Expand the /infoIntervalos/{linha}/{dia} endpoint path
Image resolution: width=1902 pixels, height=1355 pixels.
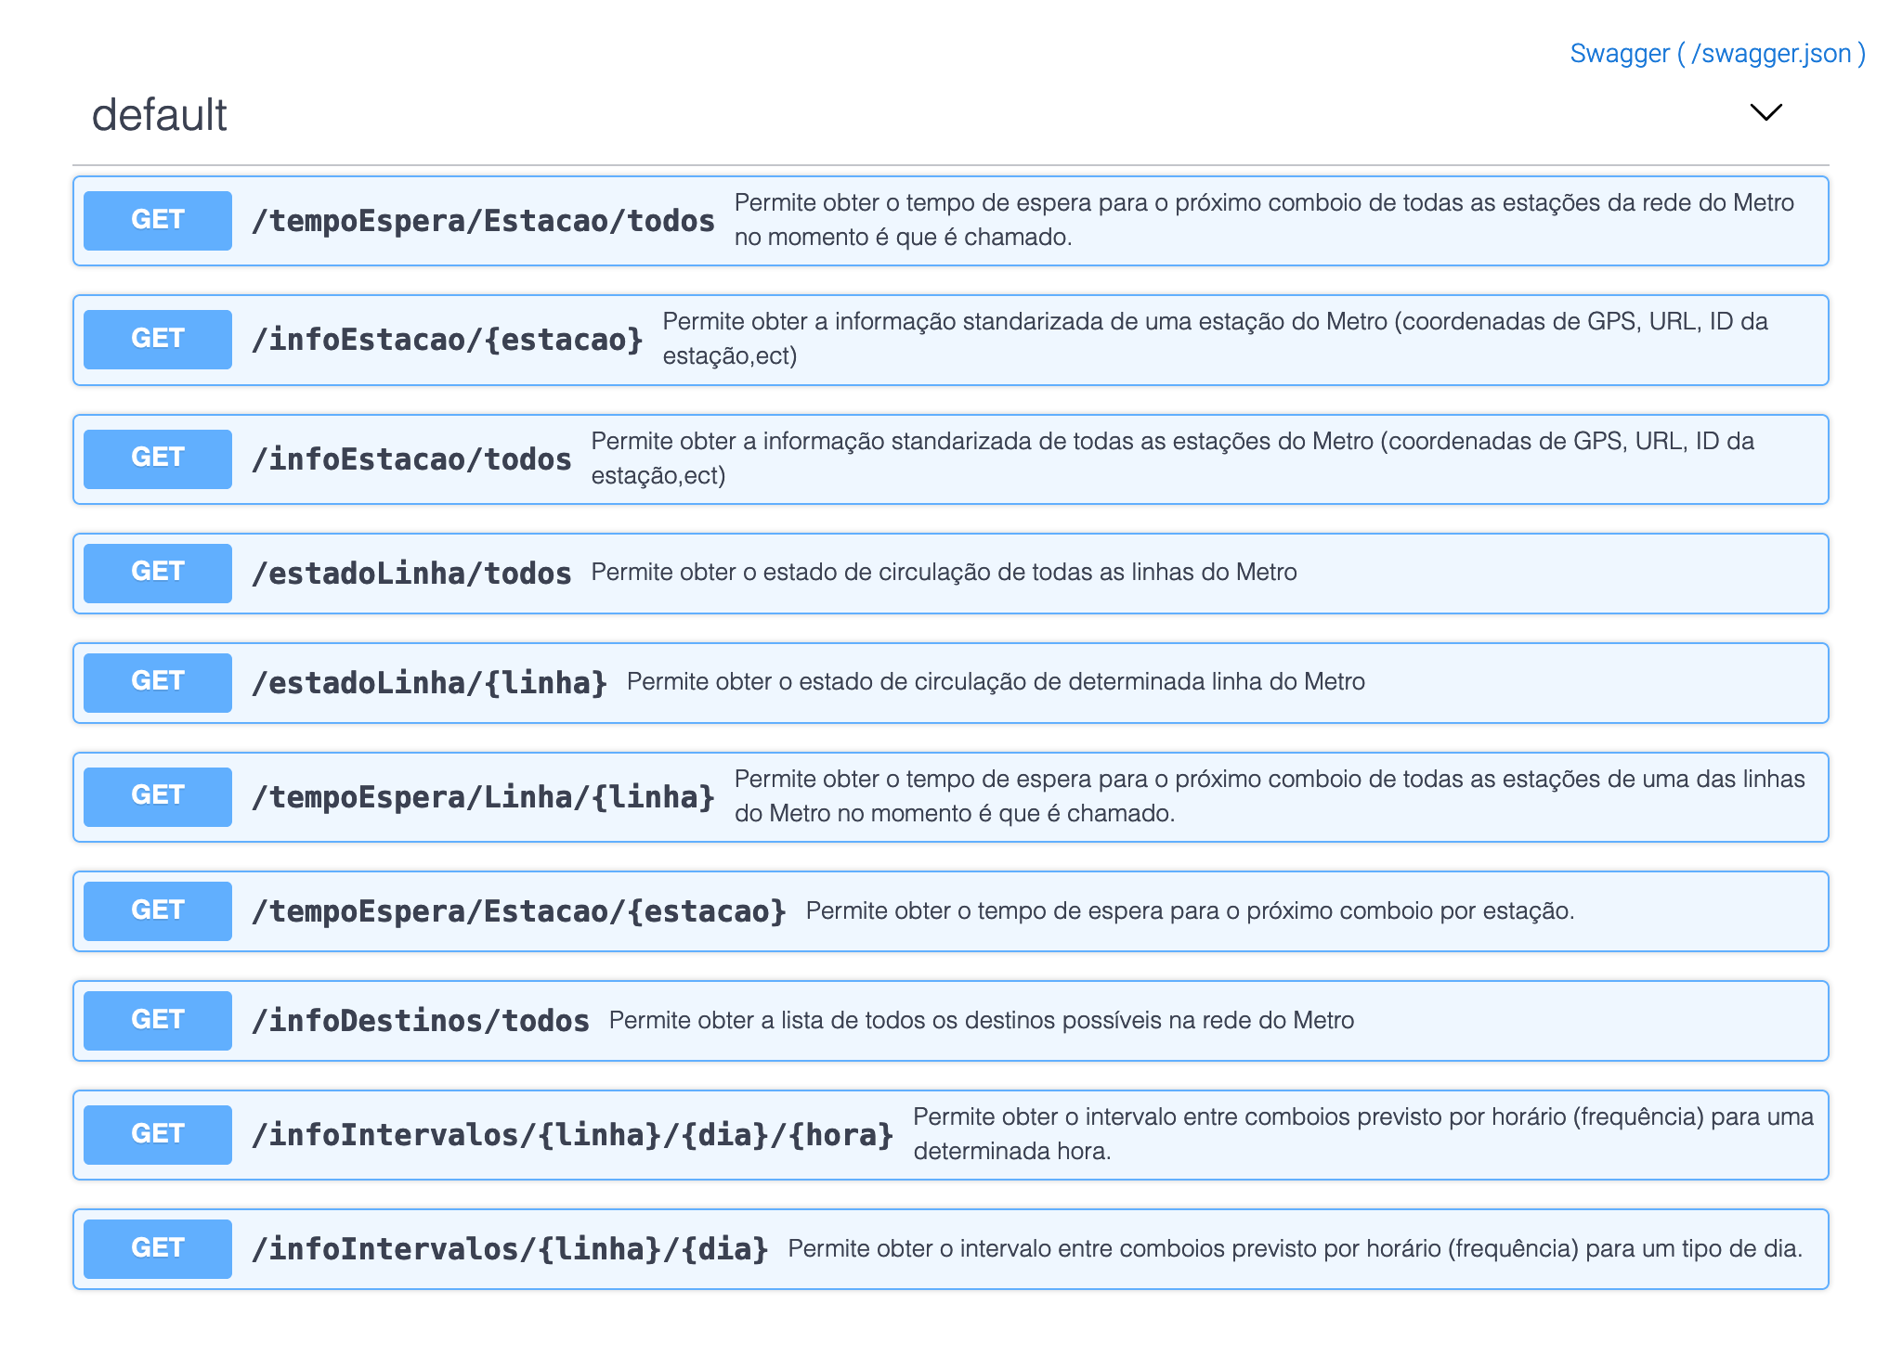coord(510,1249)
